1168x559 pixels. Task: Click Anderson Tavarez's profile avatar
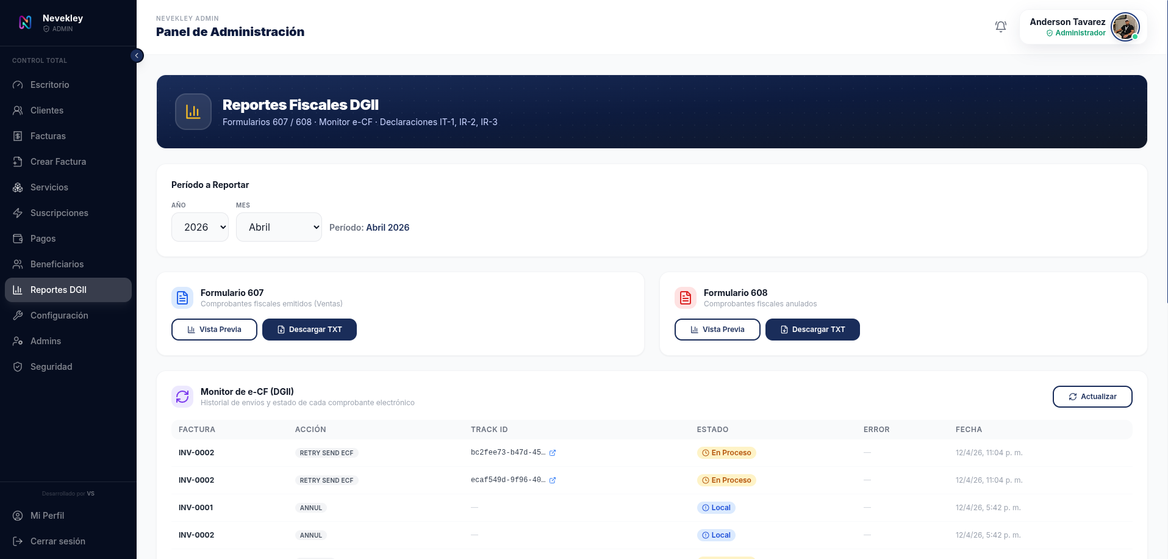[1125, 27]
